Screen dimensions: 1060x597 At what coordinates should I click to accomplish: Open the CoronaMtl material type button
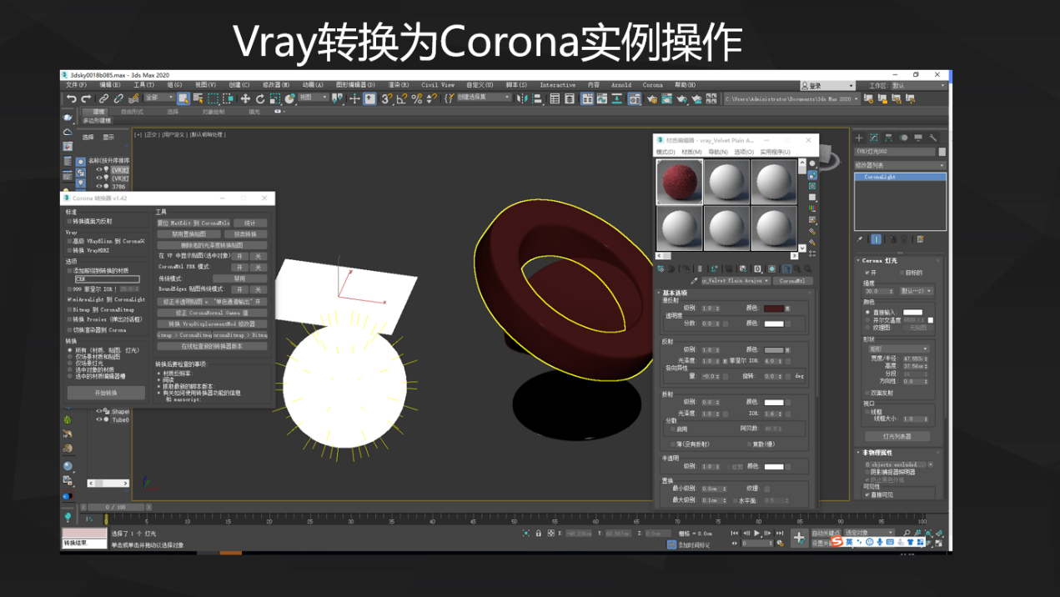(x=791, y=281)
